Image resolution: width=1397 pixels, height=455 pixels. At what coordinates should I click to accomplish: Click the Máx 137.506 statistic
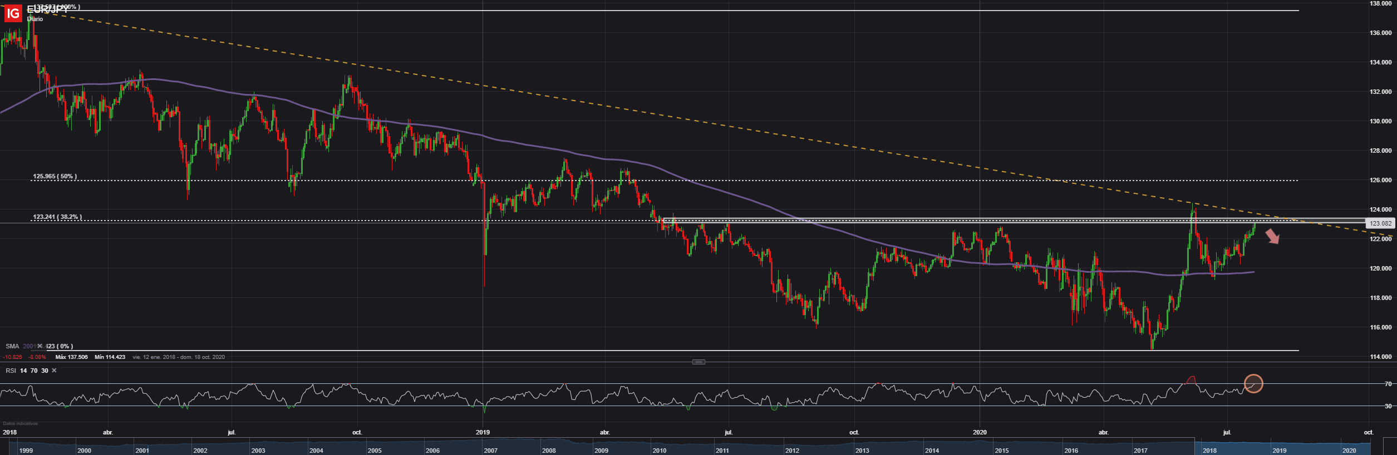[72, 357]
